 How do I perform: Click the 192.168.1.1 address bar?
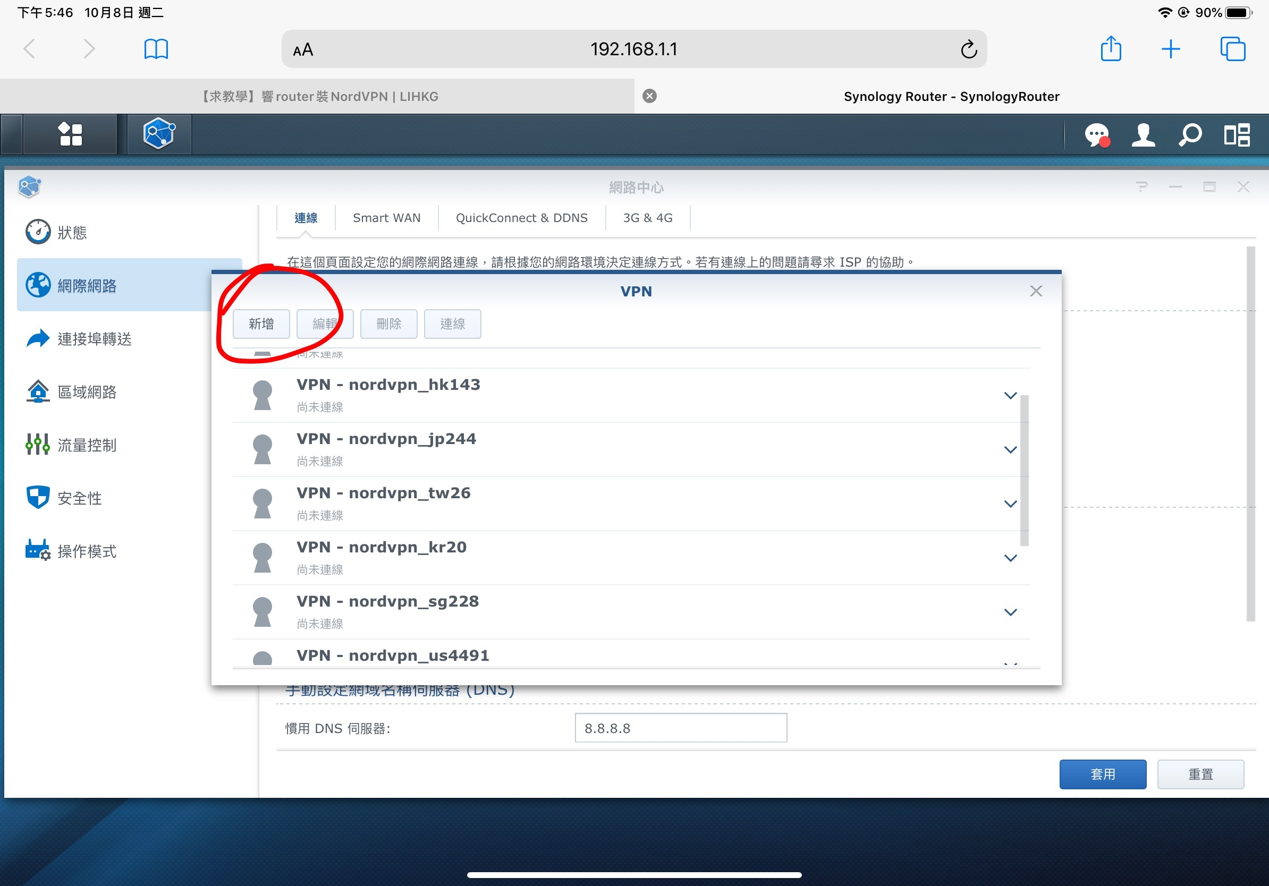coord(634,49)
